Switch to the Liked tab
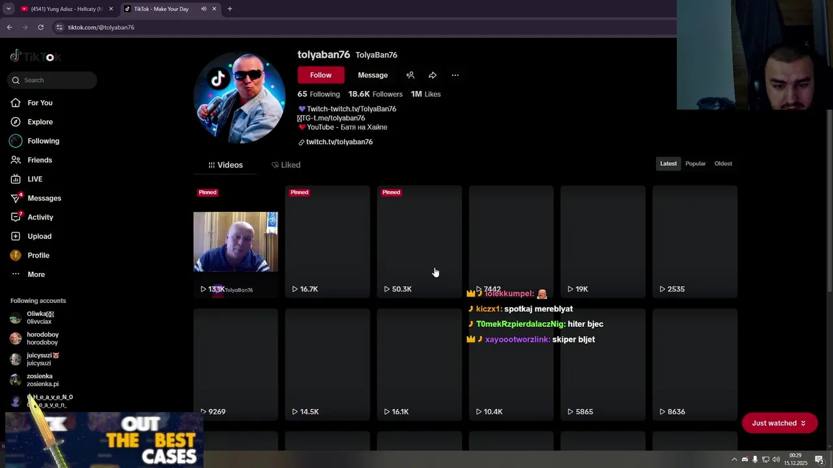Image resolution: width=833 pixels, height=468 pixels. (x=286, y=165)
